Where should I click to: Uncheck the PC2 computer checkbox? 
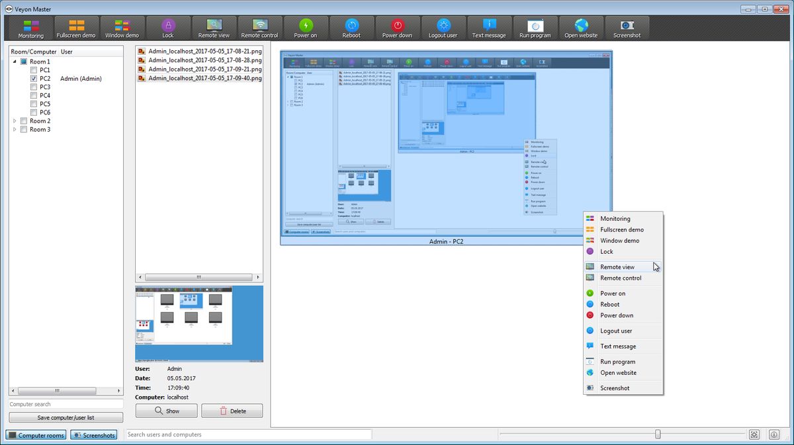click(33, 78)
